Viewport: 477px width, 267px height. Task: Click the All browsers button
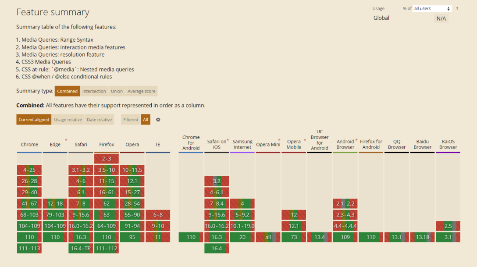point(146,120)
